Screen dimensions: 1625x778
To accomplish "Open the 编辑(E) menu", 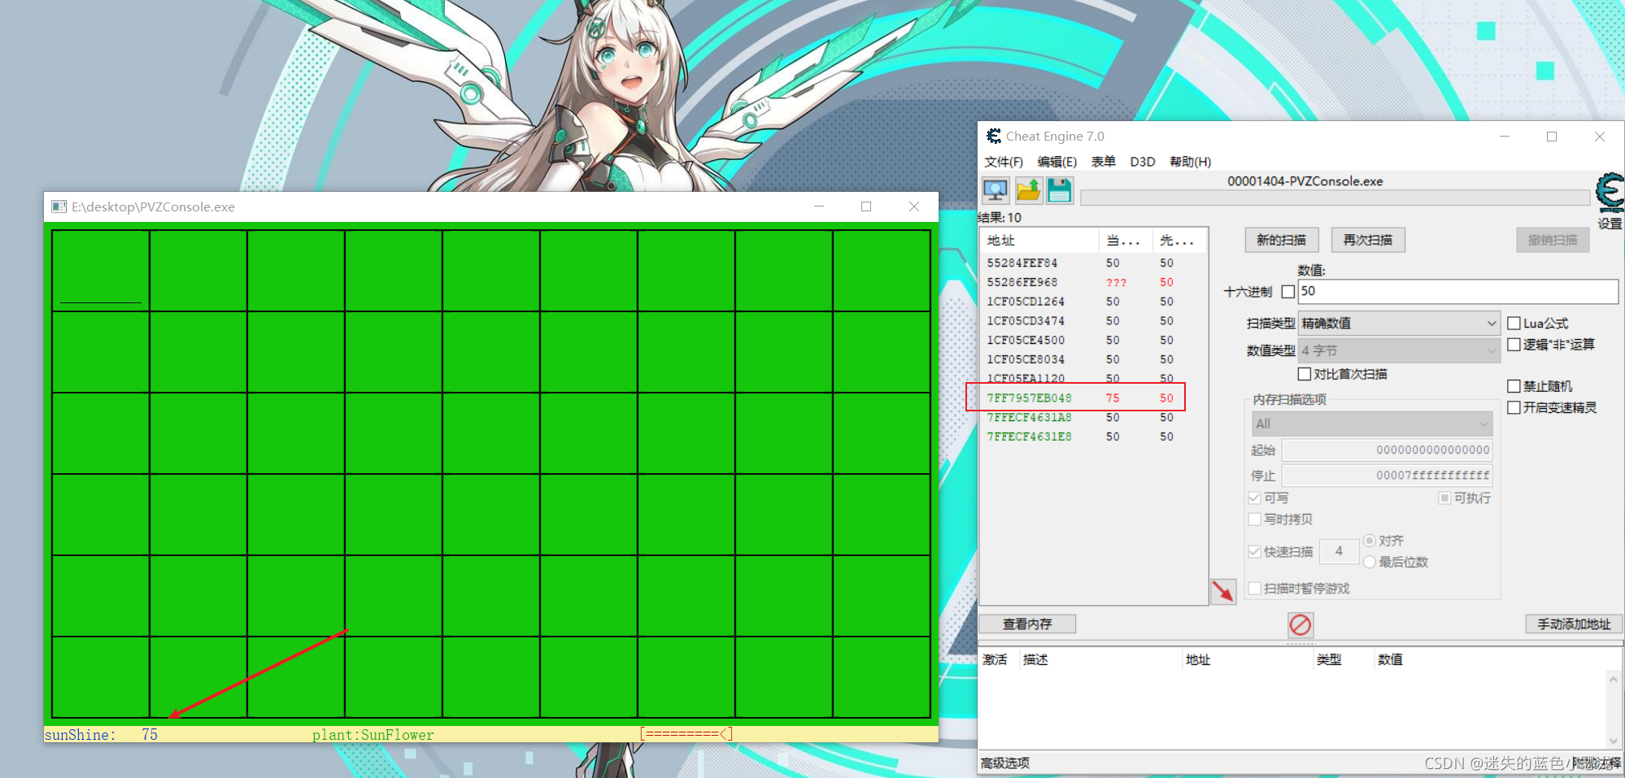I will click(1056, 162).
